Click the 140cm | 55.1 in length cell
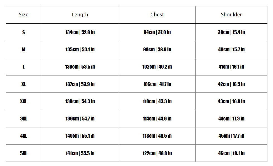Image resolution: width=273 pixels, height=166 pixels. pyautogui.click(x=80, y=136)
